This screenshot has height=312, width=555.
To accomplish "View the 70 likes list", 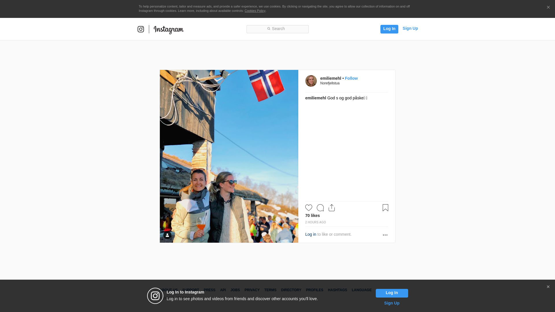I will 312,216.
